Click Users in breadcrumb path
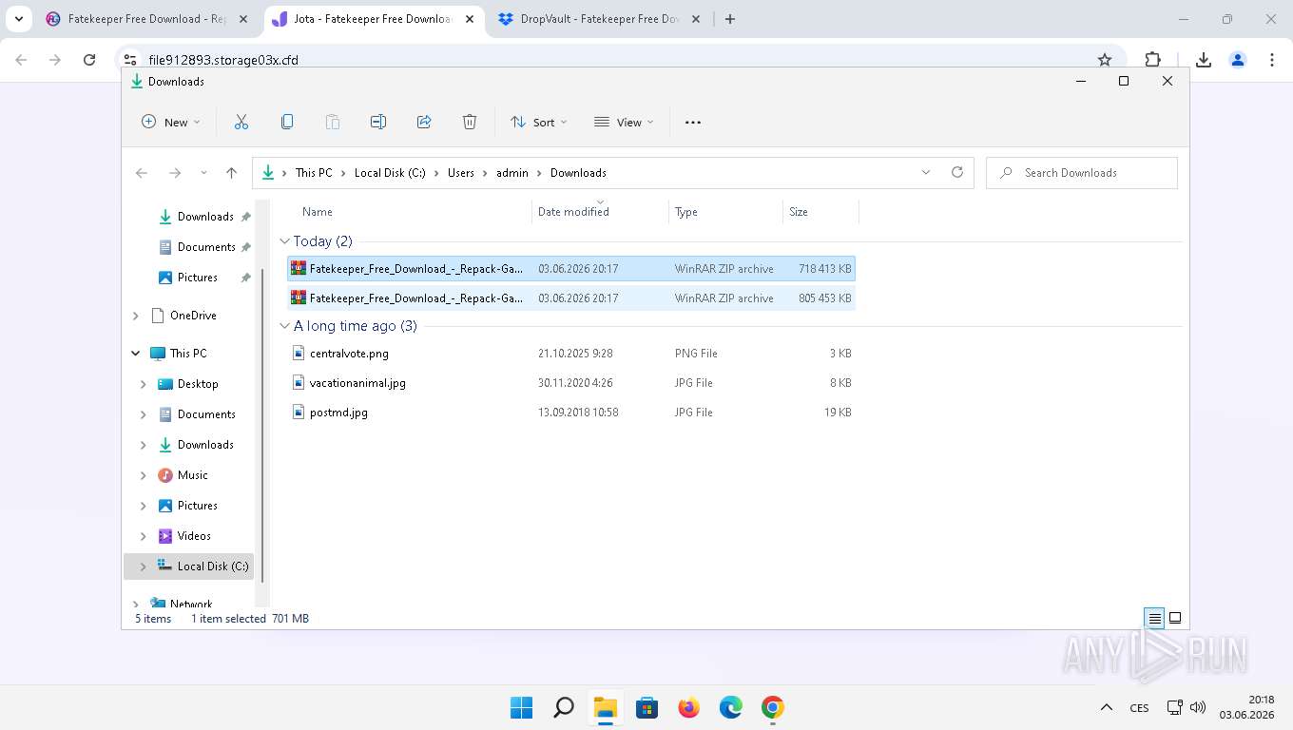The height and width of the screenshot is (730, 1293). (461, 173)
